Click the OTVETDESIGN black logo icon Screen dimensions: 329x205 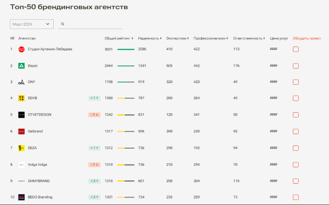pyautogui.click(x=21, y=115)
